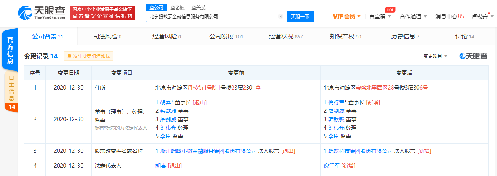Open the 变更项目 filter dropdown
Viewport: 497px width, 176px height.
(434, 56)
